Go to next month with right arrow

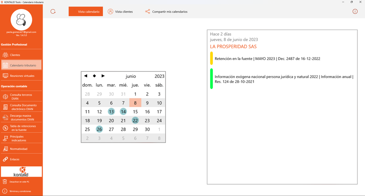103,76
